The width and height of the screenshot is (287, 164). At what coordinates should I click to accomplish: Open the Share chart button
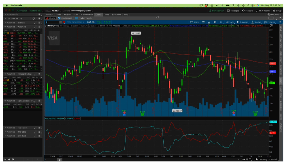[x=195, y=22]
